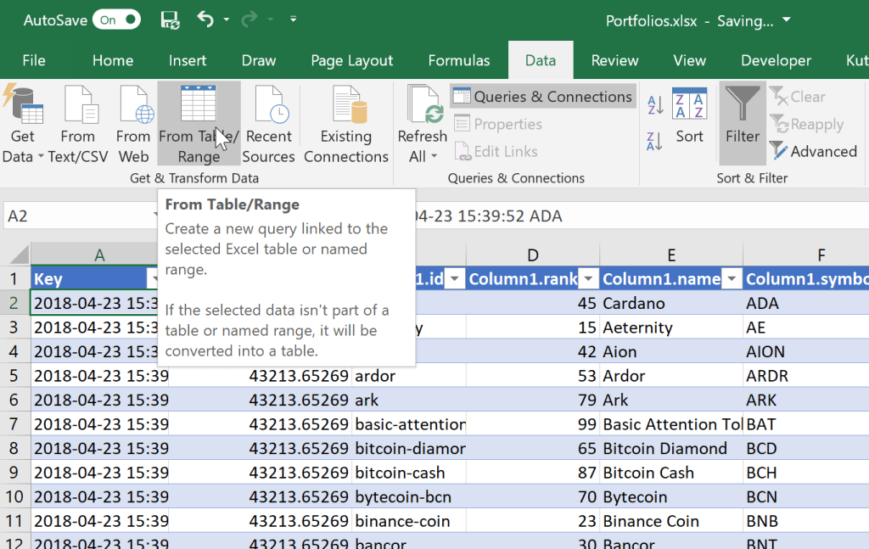Open the Undo history dropdown arrow

pyautogui.click(x=226, y=20)
